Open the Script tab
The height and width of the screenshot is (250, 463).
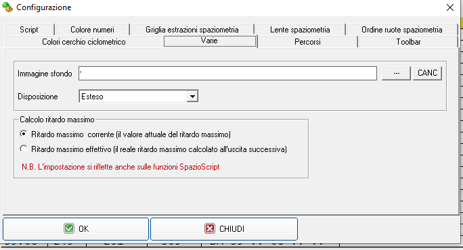tap(29, 30)
